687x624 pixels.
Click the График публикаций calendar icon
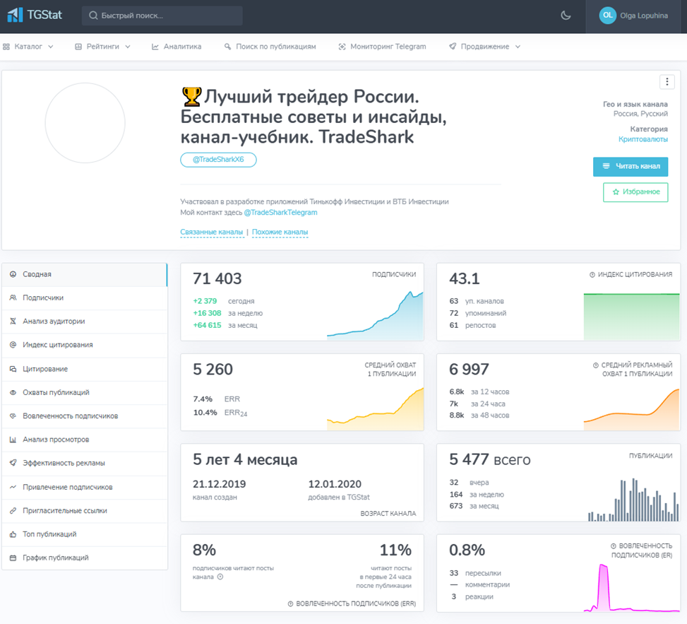coord(13,558)
